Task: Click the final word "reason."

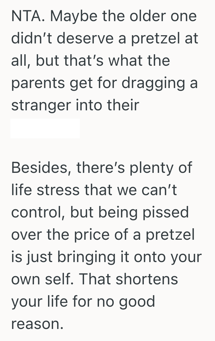Action: pyautogui.click(x=37, y=324)
